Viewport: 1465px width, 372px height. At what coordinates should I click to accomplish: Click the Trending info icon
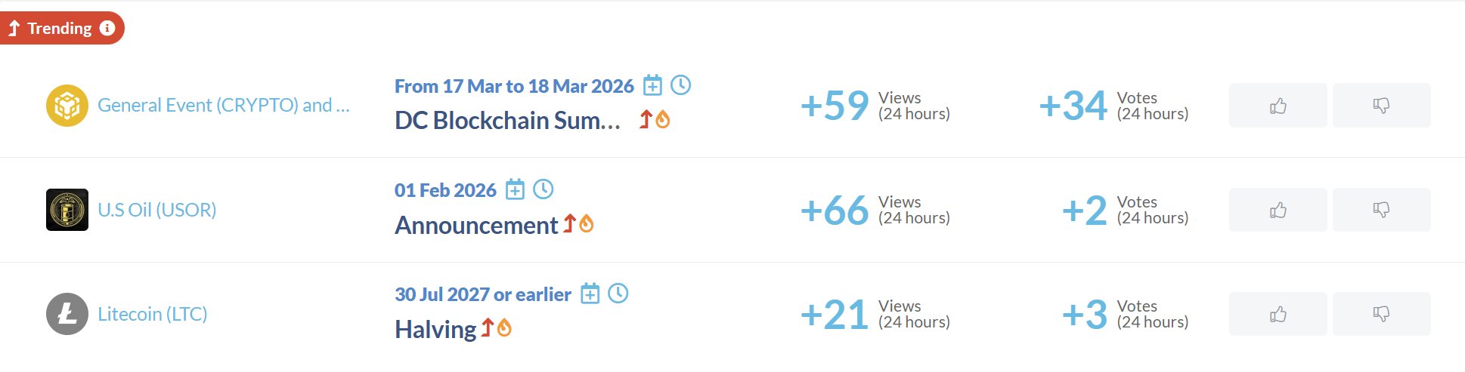(x=107, y=28)
